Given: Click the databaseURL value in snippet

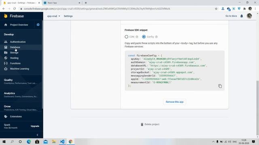Looking at the screenshot, I should click(177, 66).
